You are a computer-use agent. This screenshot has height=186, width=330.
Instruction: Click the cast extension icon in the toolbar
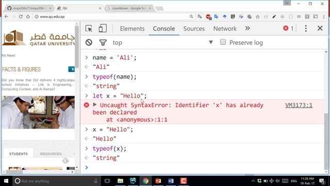pyautogui.click(x=315, y=17)
